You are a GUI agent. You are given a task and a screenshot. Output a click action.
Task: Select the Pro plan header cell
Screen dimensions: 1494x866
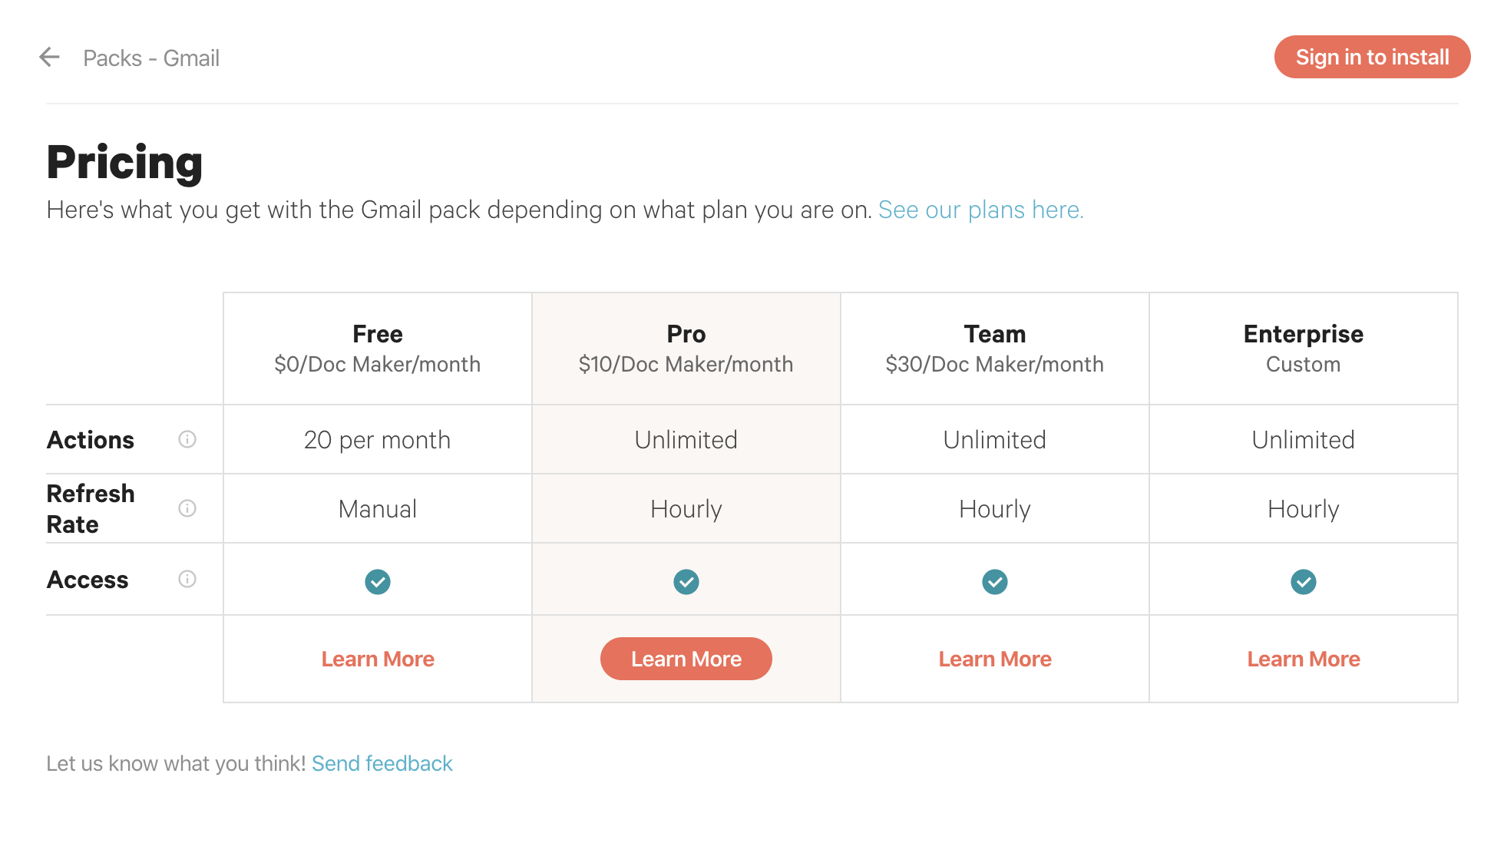[x=686, y=349]
